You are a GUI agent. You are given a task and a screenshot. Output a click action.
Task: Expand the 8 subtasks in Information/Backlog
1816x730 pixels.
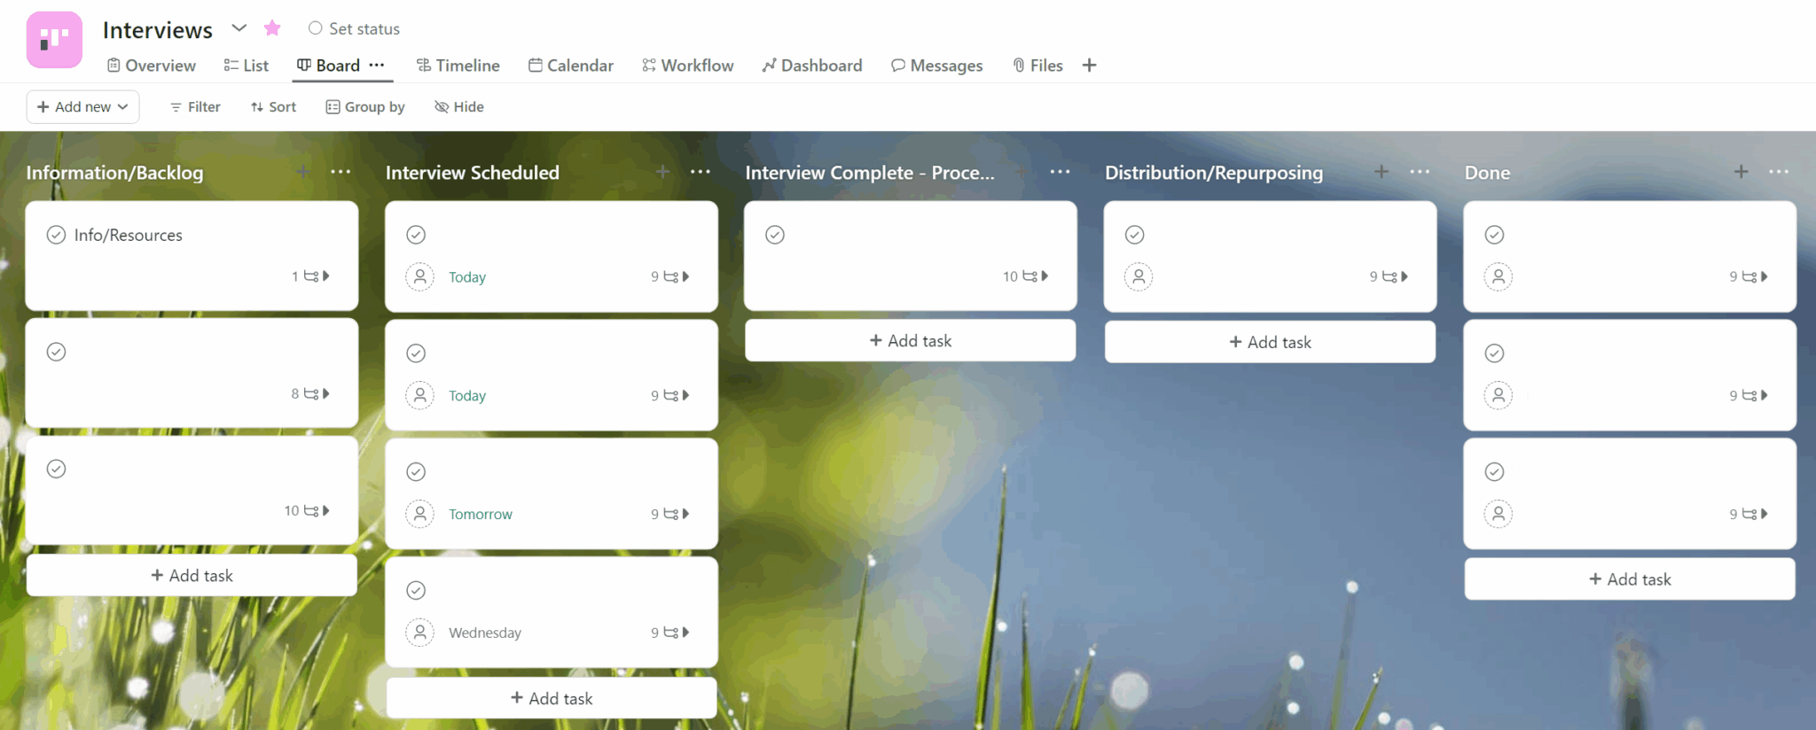(311, 393)
